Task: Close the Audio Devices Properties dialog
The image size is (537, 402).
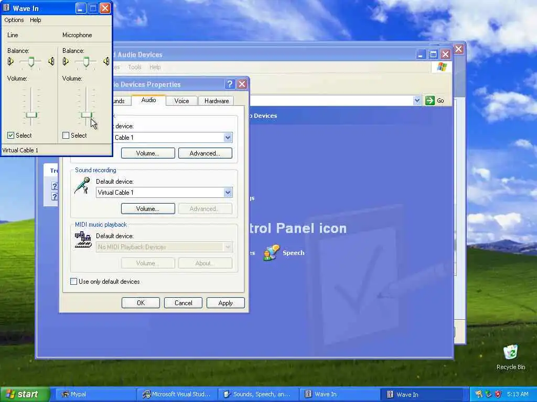Action: [x=242, y=84]
